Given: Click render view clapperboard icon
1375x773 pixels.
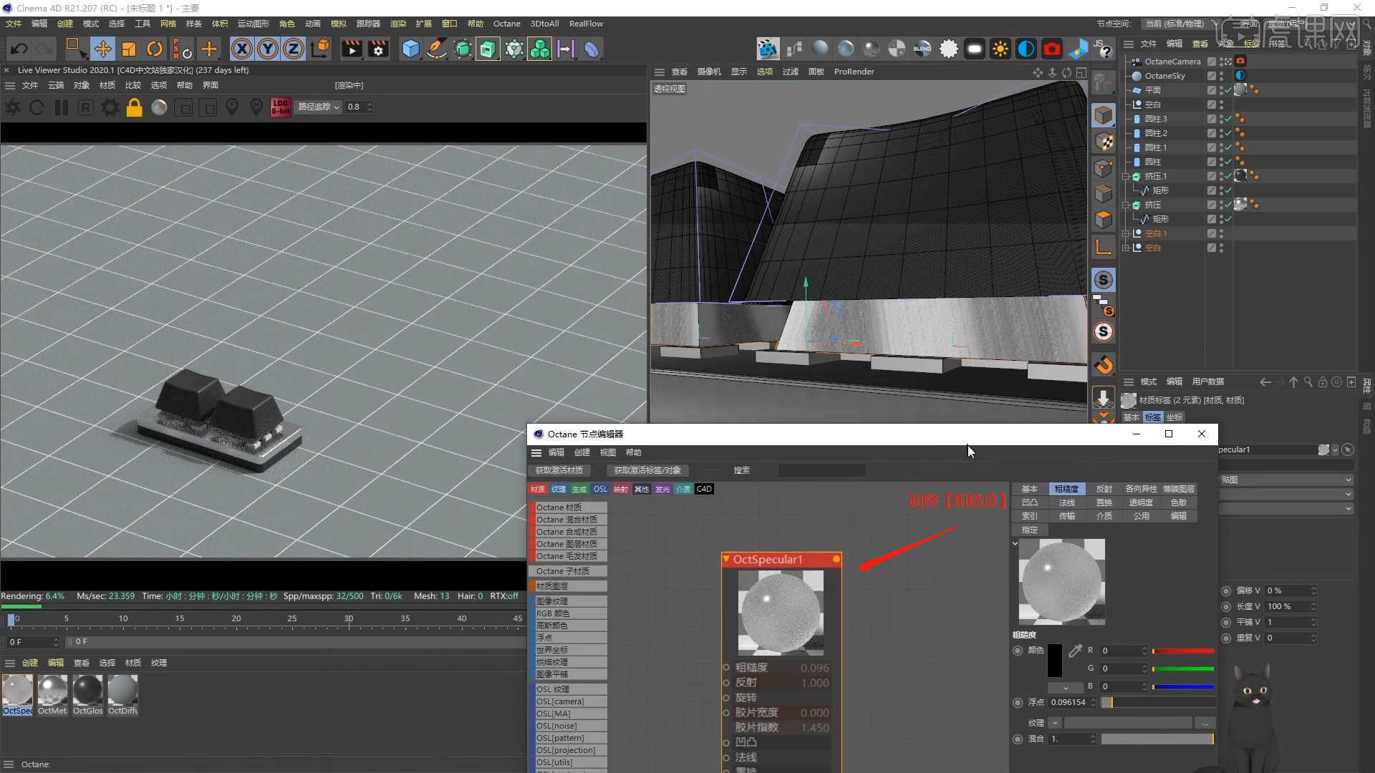Looking at the screenshot, I should (x=352, y=49).
